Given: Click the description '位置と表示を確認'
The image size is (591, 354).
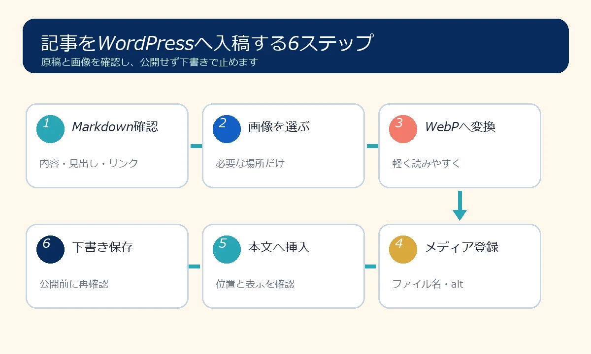Looking at the screenshot, I should click(255, 284).
